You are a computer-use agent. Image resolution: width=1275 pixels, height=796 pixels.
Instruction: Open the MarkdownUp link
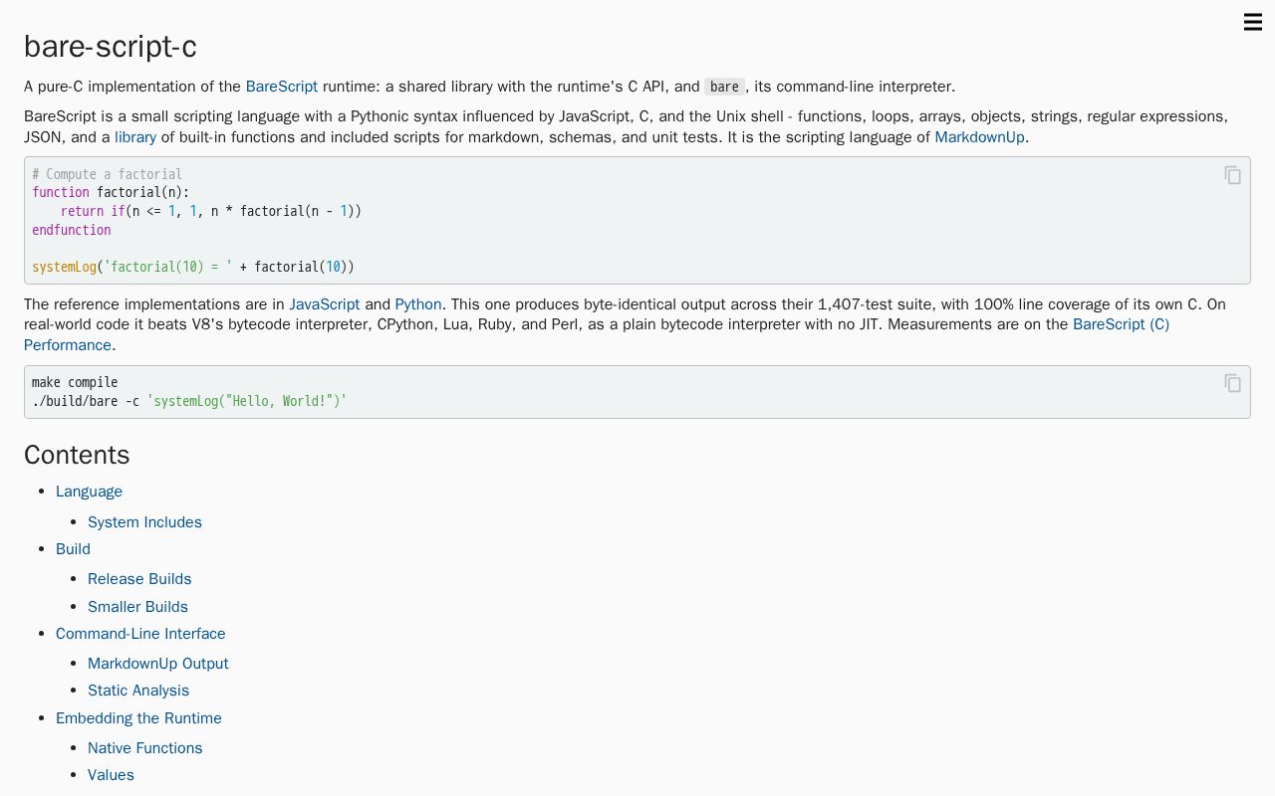click(979, 137)
